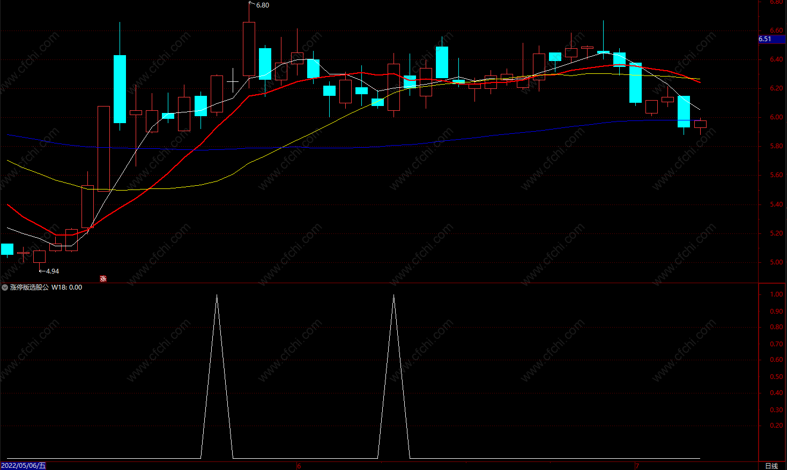Click the 6.40 price axis label

776,59
